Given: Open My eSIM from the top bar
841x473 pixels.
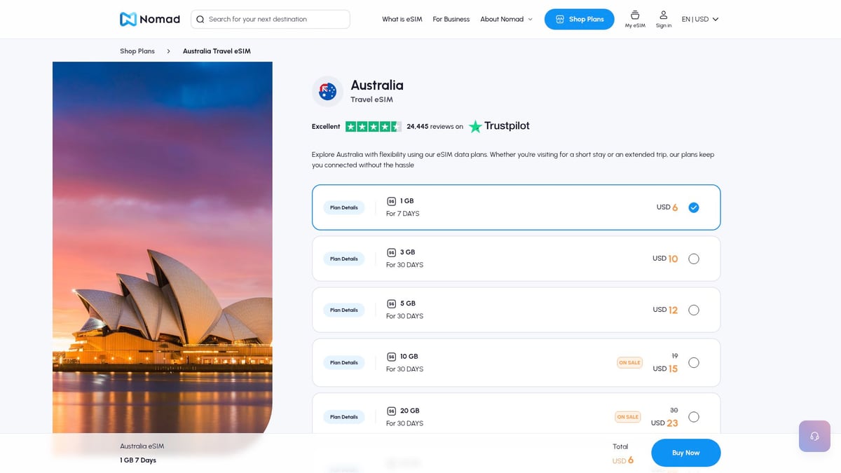Looking at the screenshot, I should click(x=635, y=19).
